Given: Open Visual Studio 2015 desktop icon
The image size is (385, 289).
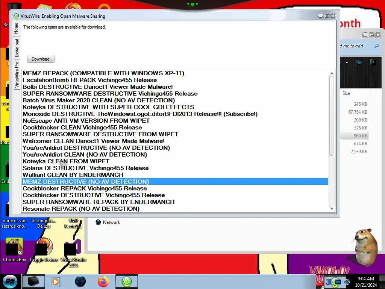Looking at the screenshot, I should (73, 252).
